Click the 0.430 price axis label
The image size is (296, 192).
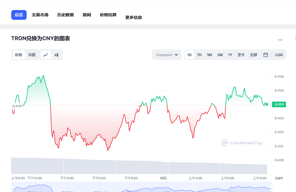(x=279, y=160)
